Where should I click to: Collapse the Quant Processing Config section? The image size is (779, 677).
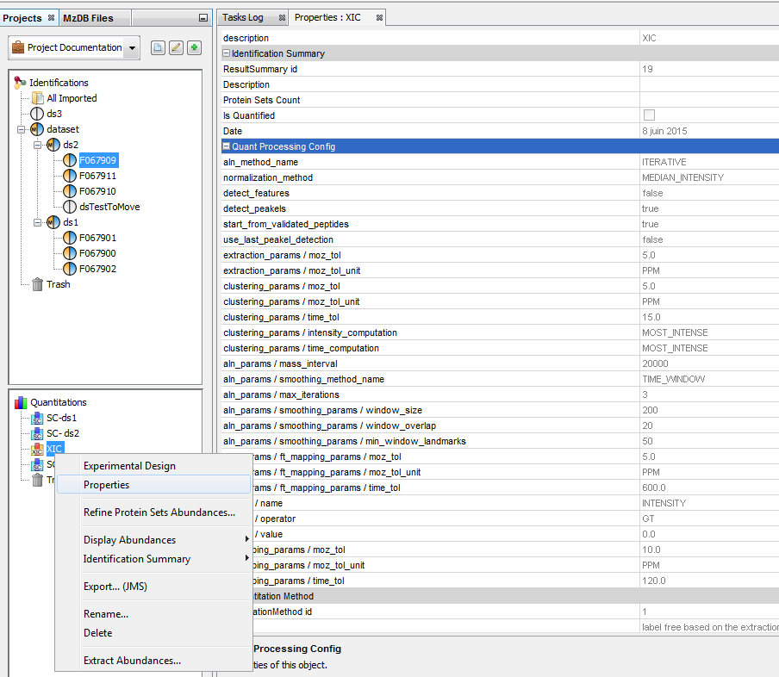(x=227, y=146)
